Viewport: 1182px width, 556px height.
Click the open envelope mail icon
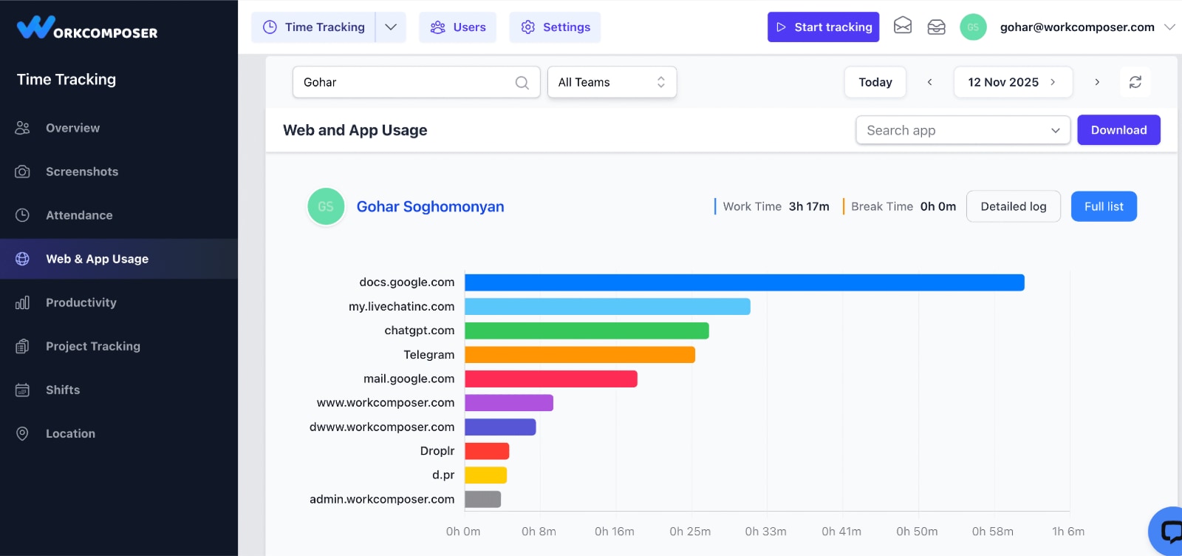[x=903, y=27]
